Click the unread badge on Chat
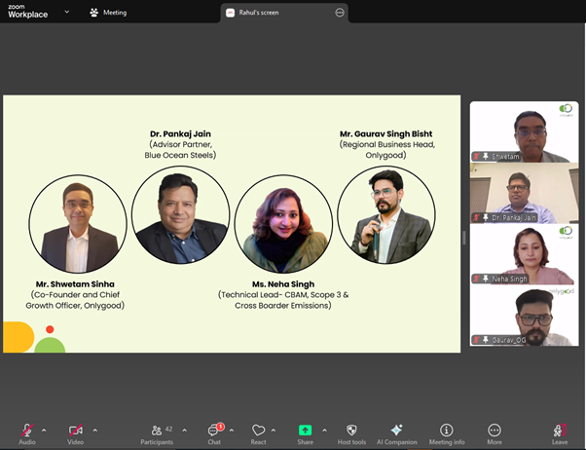Screen dimensions: 586x450 (221, 427)
